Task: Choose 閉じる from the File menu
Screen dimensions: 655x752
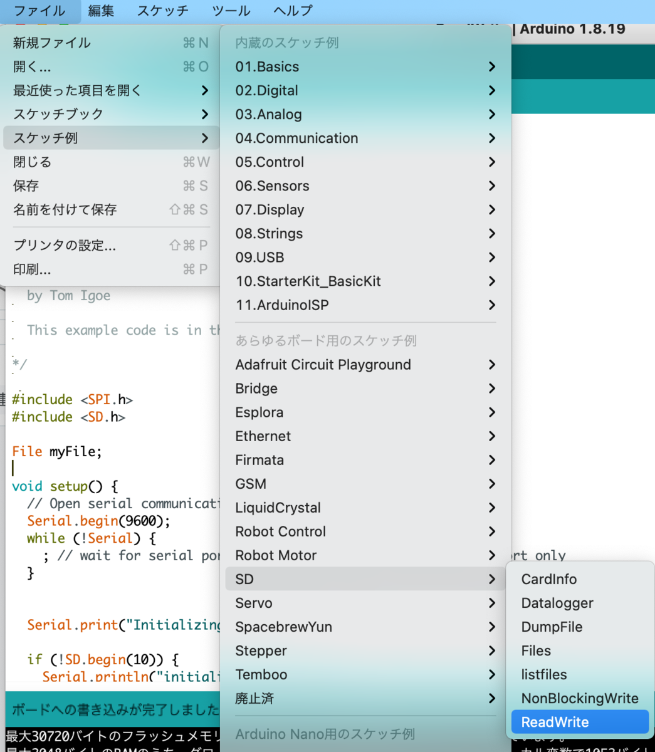Action: pos(111,162)
